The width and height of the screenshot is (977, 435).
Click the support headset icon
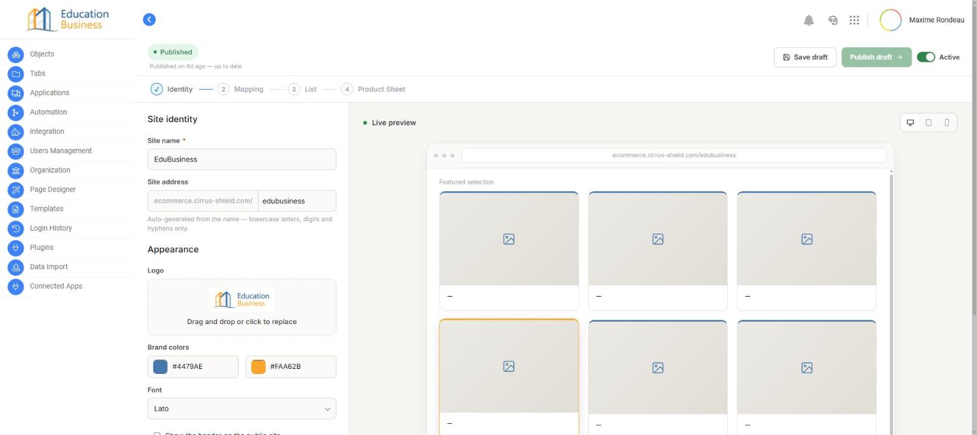[x=832, y=20]
